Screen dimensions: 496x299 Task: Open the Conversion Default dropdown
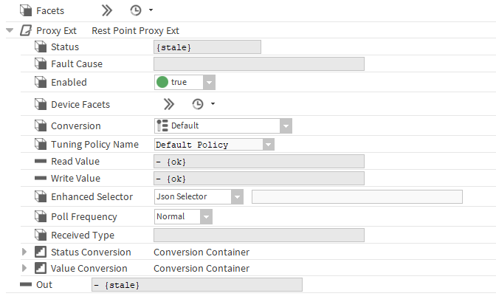(286, 126)
